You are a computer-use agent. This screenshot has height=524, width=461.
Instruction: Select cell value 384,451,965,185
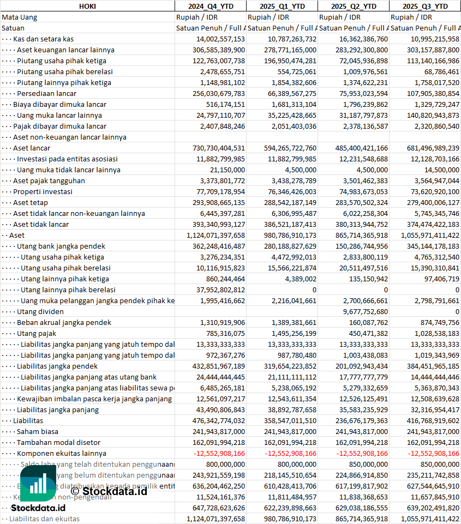[433, 366]
